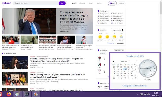
Task: Click the taskbar volume speaker icon
Action: pyautogui.click(x=149, y=94)
